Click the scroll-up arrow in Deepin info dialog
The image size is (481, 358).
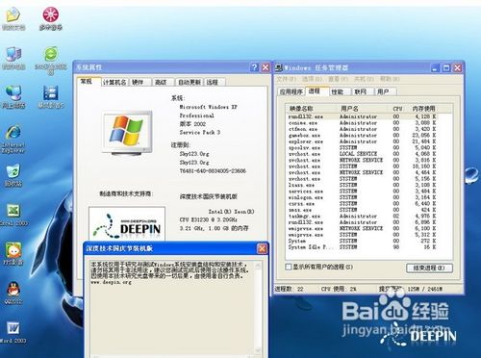click(x=258, y=266)
